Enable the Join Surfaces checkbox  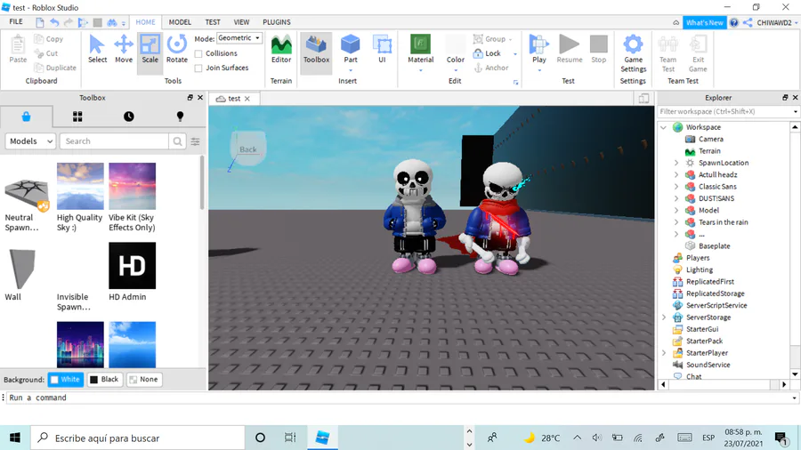(198, 68)
